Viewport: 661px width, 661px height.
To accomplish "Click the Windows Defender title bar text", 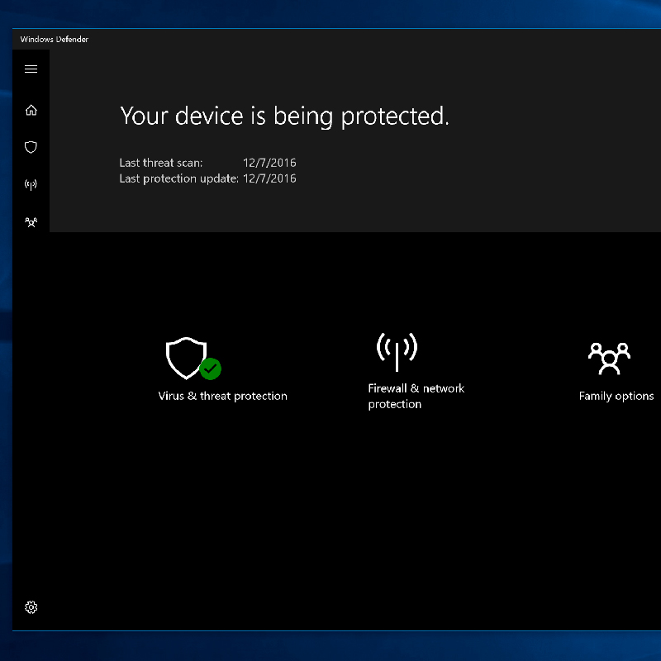I will pyautogui.click(x=55, y=39).
